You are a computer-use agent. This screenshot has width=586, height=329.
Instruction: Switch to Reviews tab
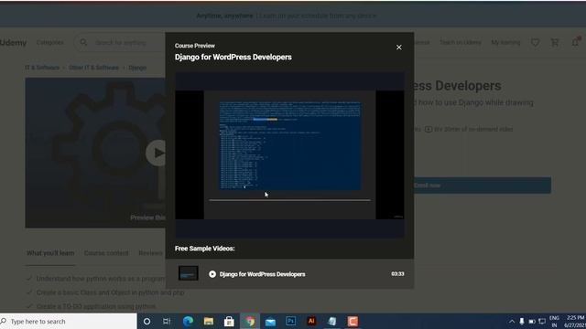[x=151, y=253]
